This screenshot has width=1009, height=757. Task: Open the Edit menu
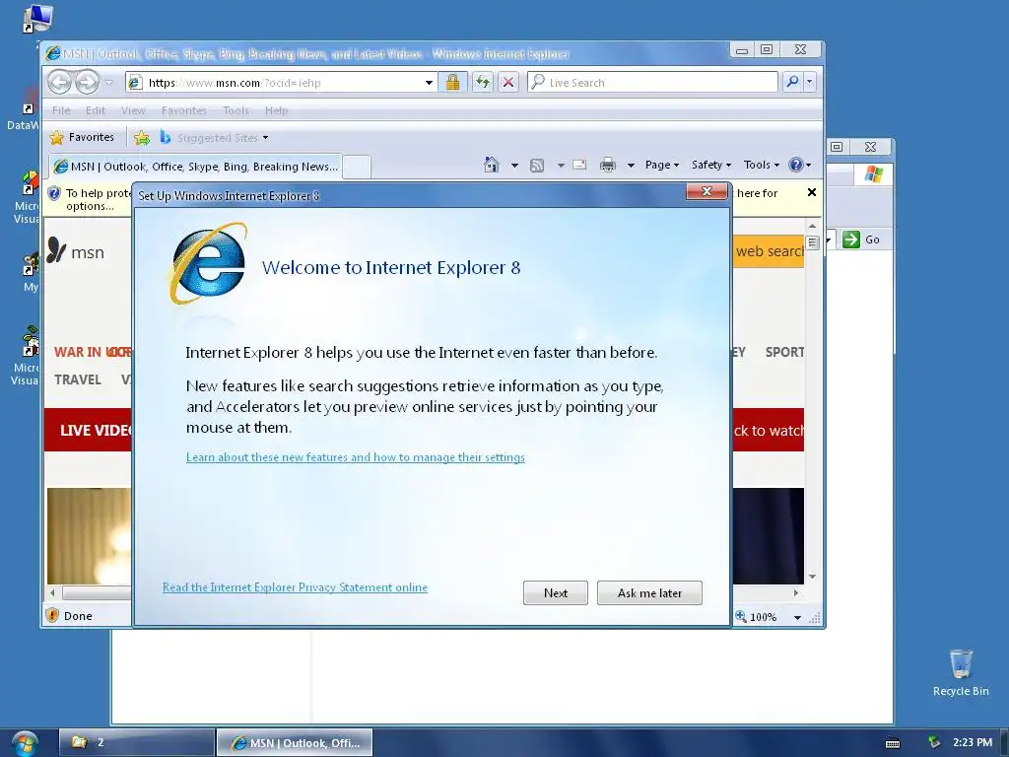(x=96, y=110)
